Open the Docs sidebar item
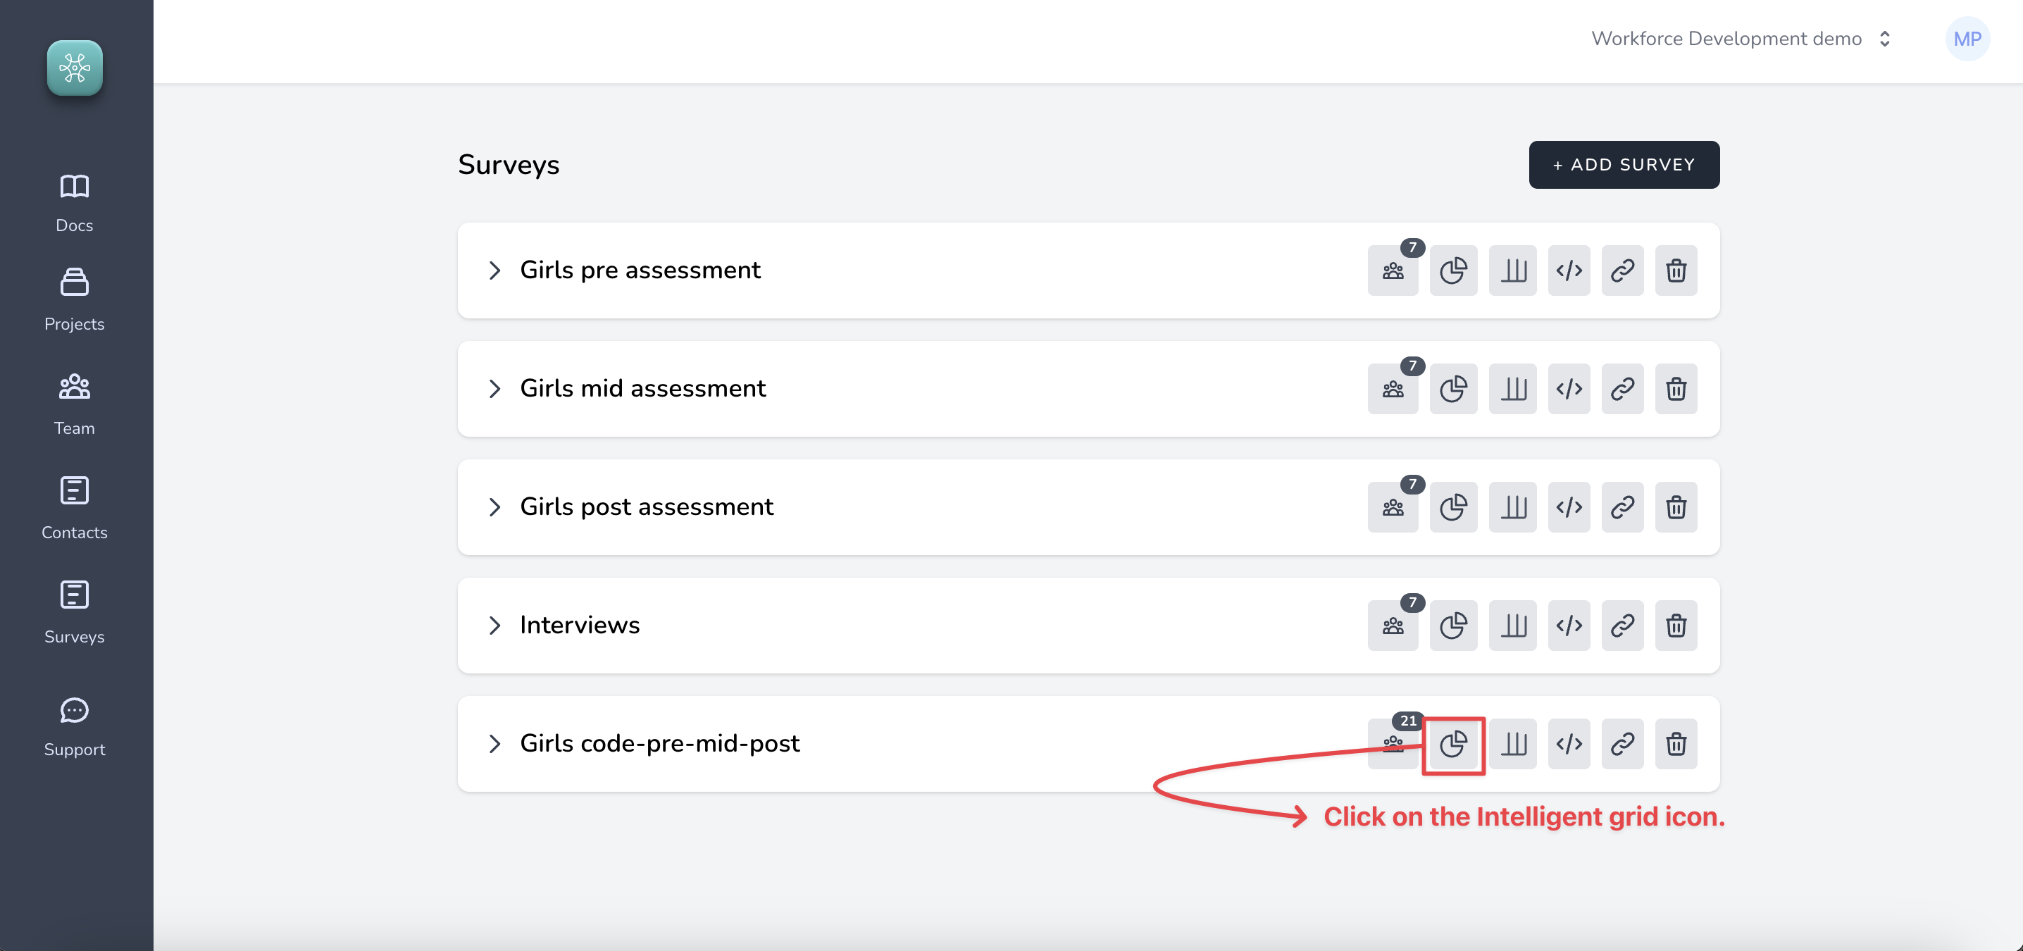Viewport: 2023px width, 951px height. coord(75,201)
